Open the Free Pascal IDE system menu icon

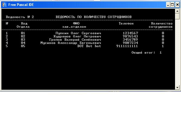pyautogui.click(x=4, y=5)
